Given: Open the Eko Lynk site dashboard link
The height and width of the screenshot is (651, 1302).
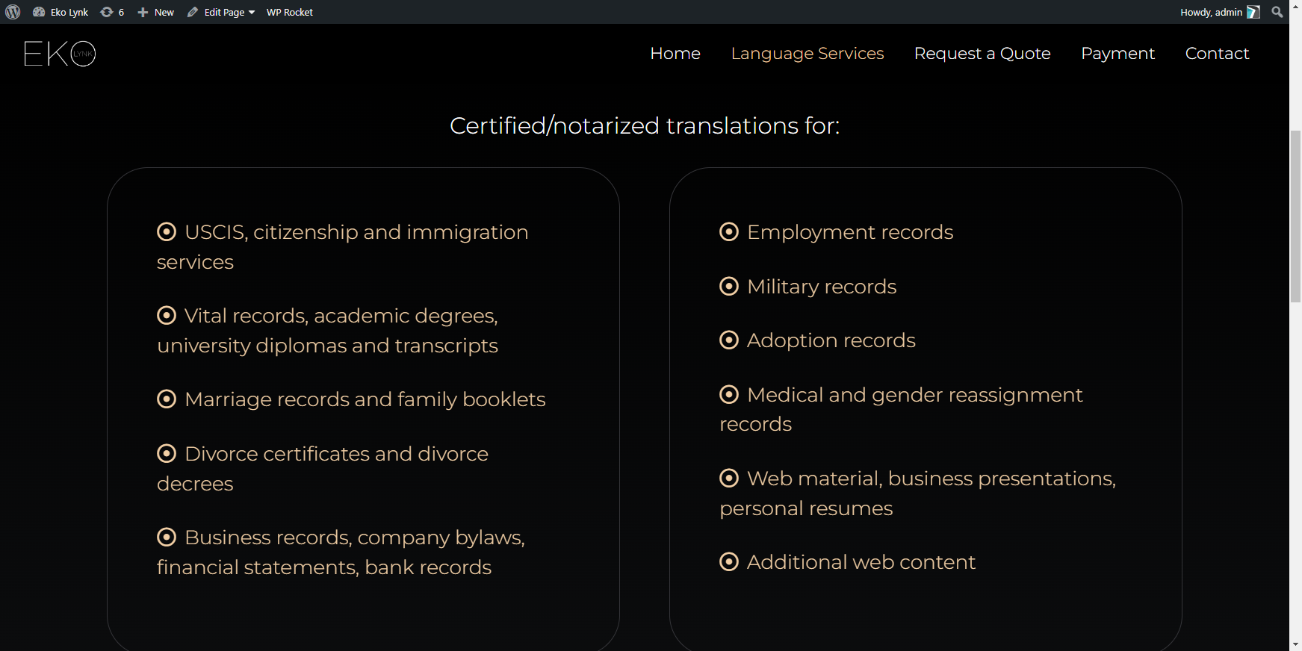Looking at the screenshot, I should 61,12.
